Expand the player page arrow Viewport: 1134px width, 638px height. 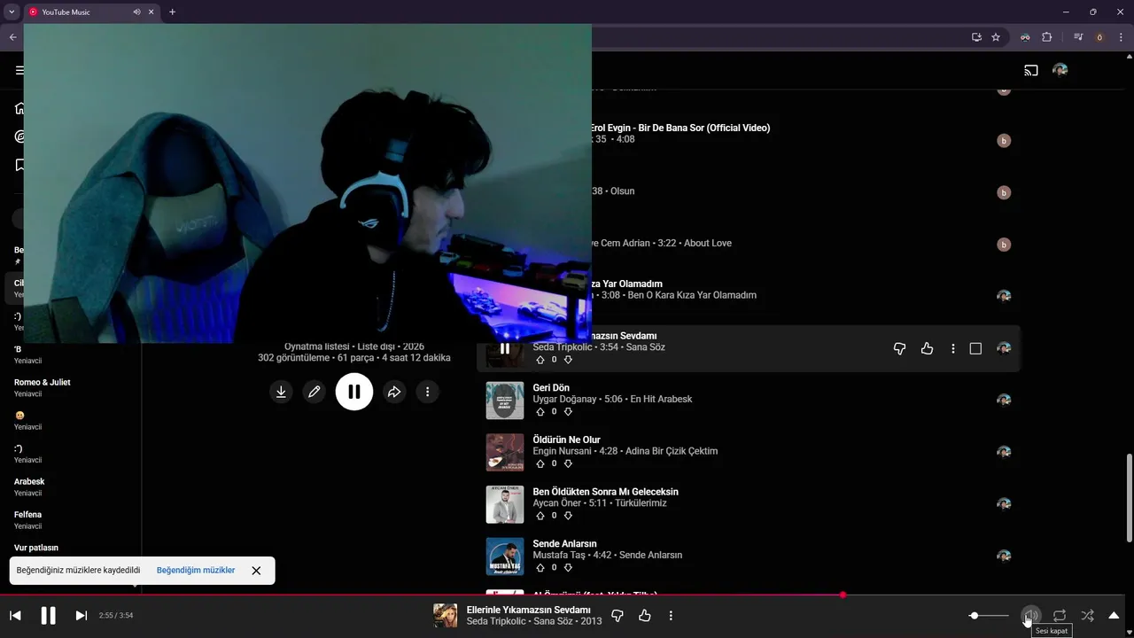click(1114, 616)
